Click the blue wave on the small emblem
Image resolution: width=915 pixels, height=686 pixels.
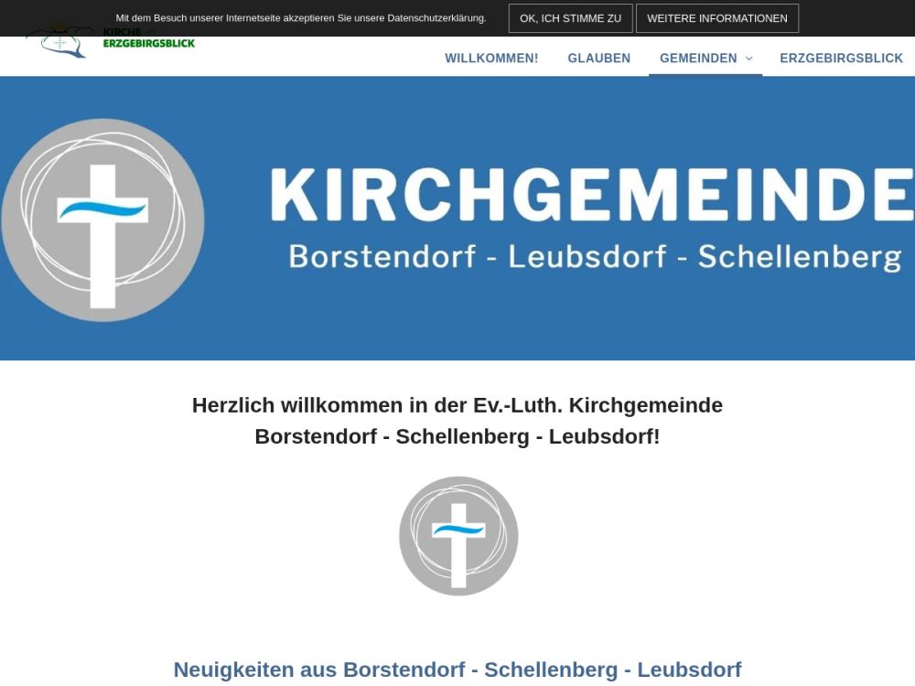tap(458, 530)
